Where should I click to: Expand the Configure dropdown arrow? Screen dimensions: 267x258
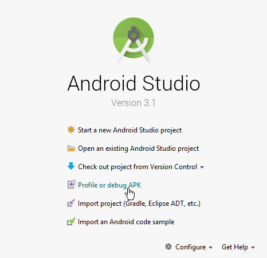tap(210, 248)
